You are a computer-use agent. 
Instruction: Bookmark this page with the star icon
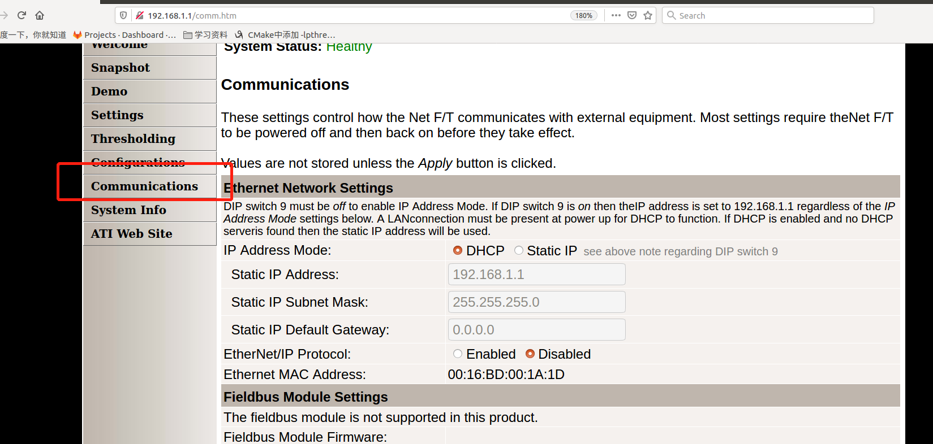click(648, 15)
